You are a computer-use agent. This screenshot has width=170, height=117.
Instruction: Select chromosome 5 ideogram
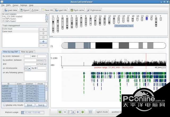pos(72,23)
